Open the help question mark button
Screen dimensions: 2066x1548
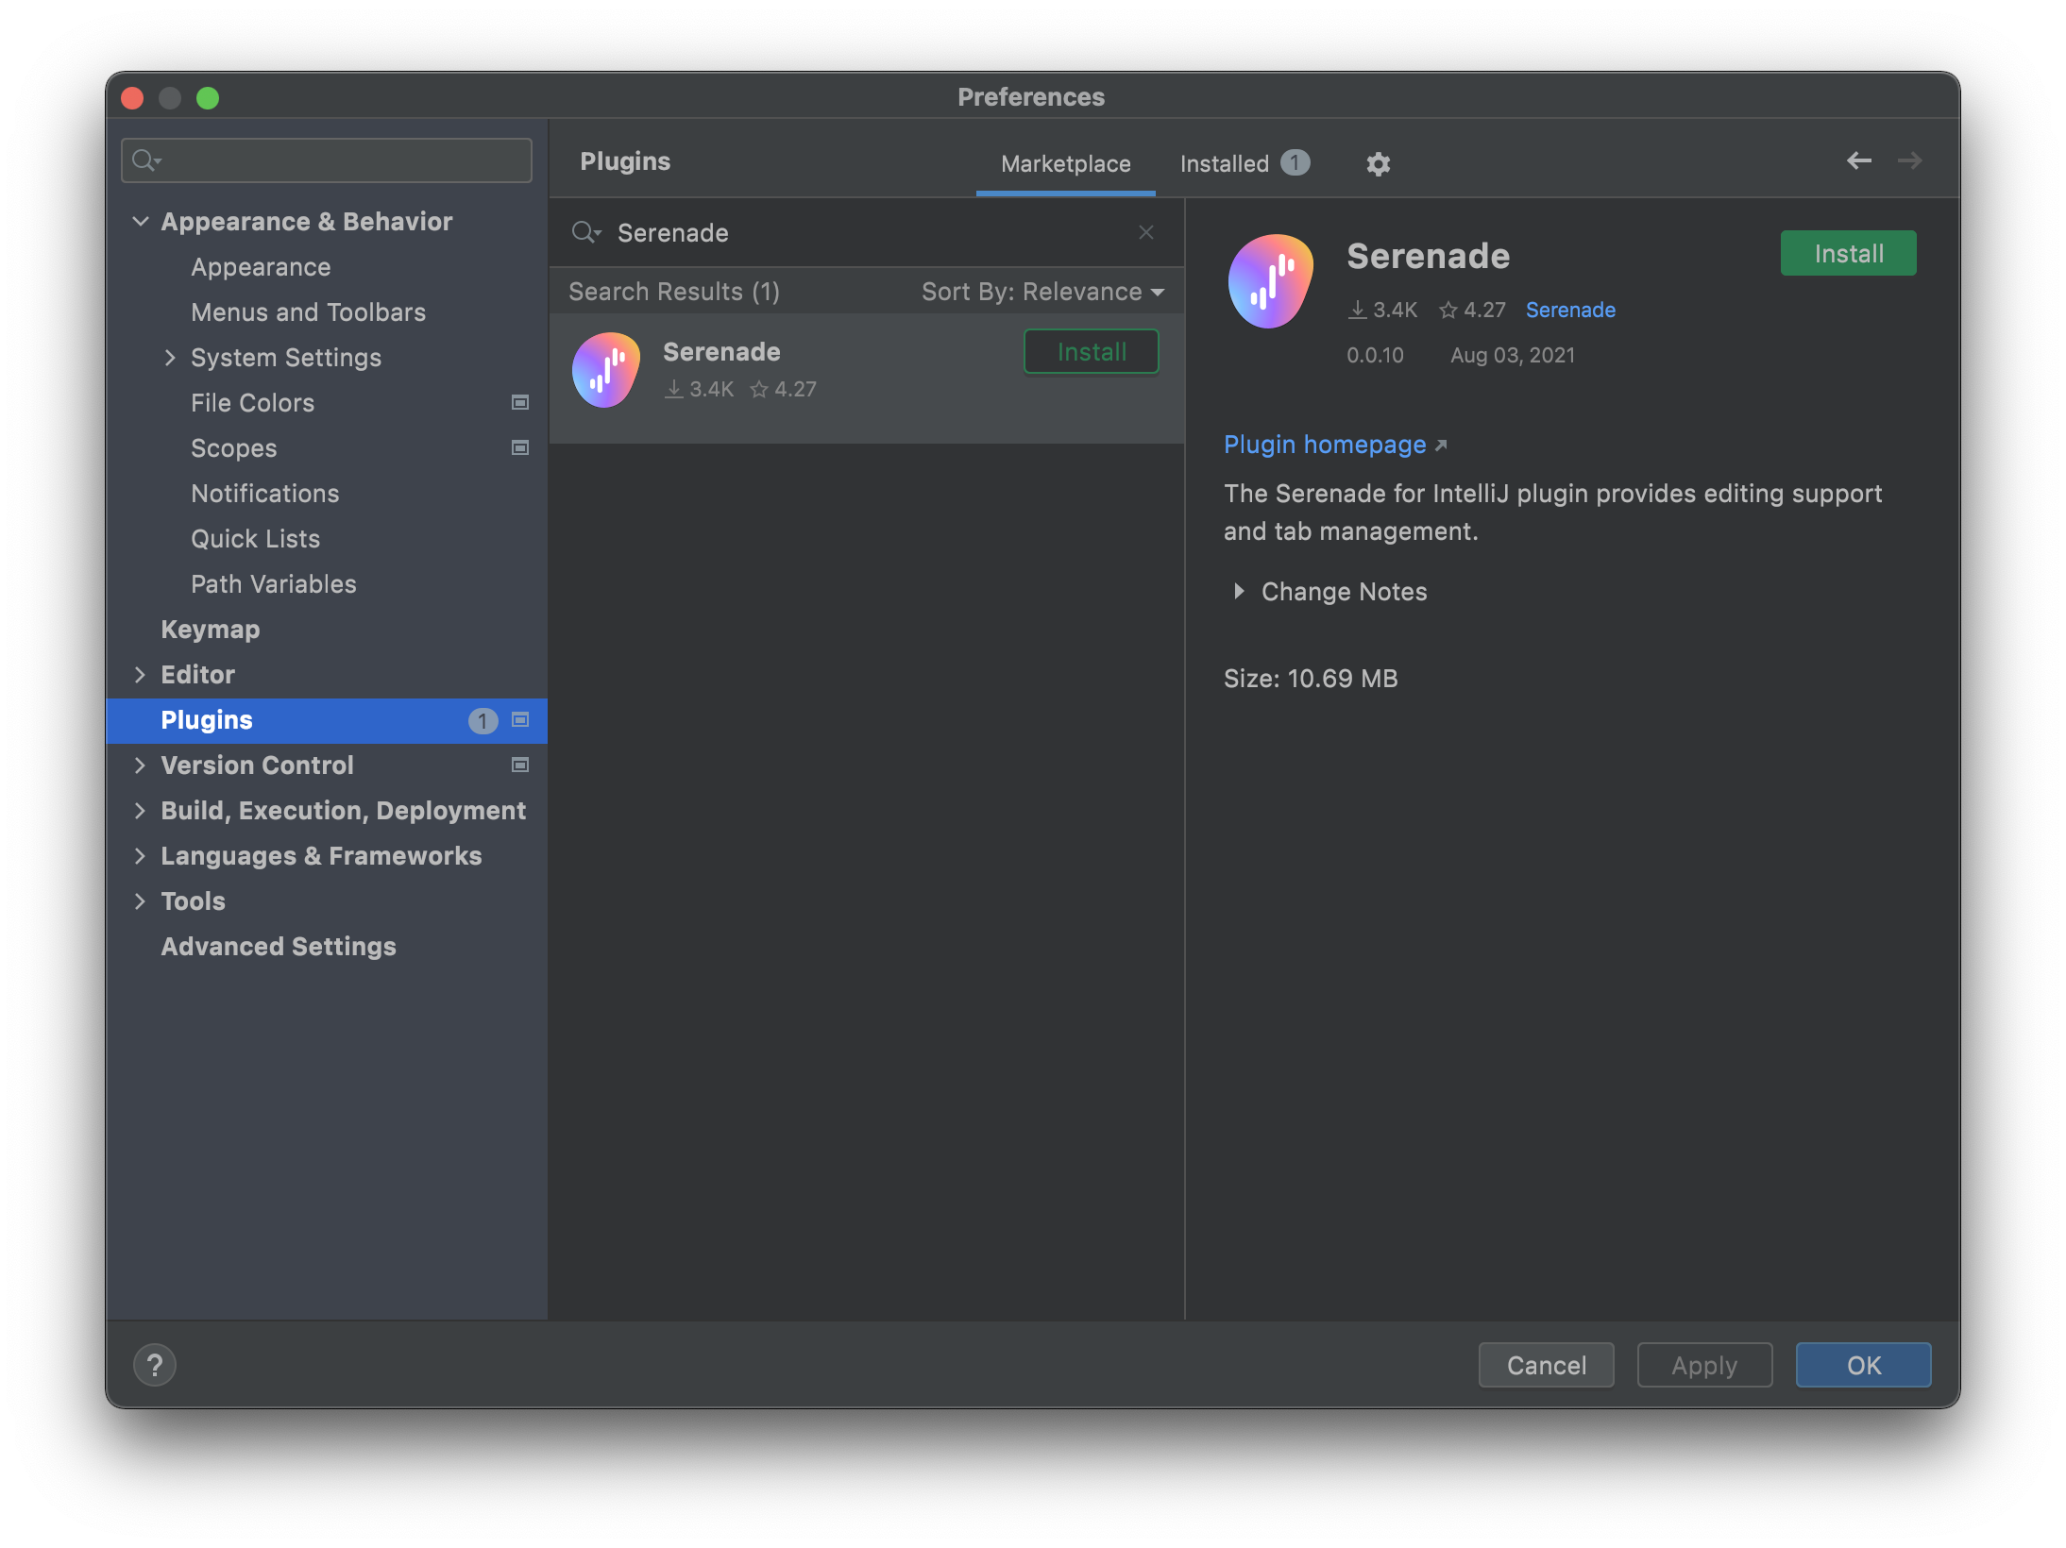155,1365
